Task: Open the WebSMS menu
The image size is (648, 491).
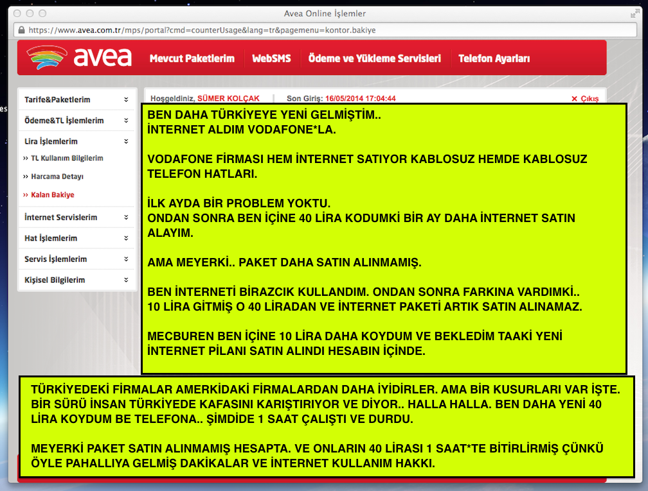Action: pos(271,58)
